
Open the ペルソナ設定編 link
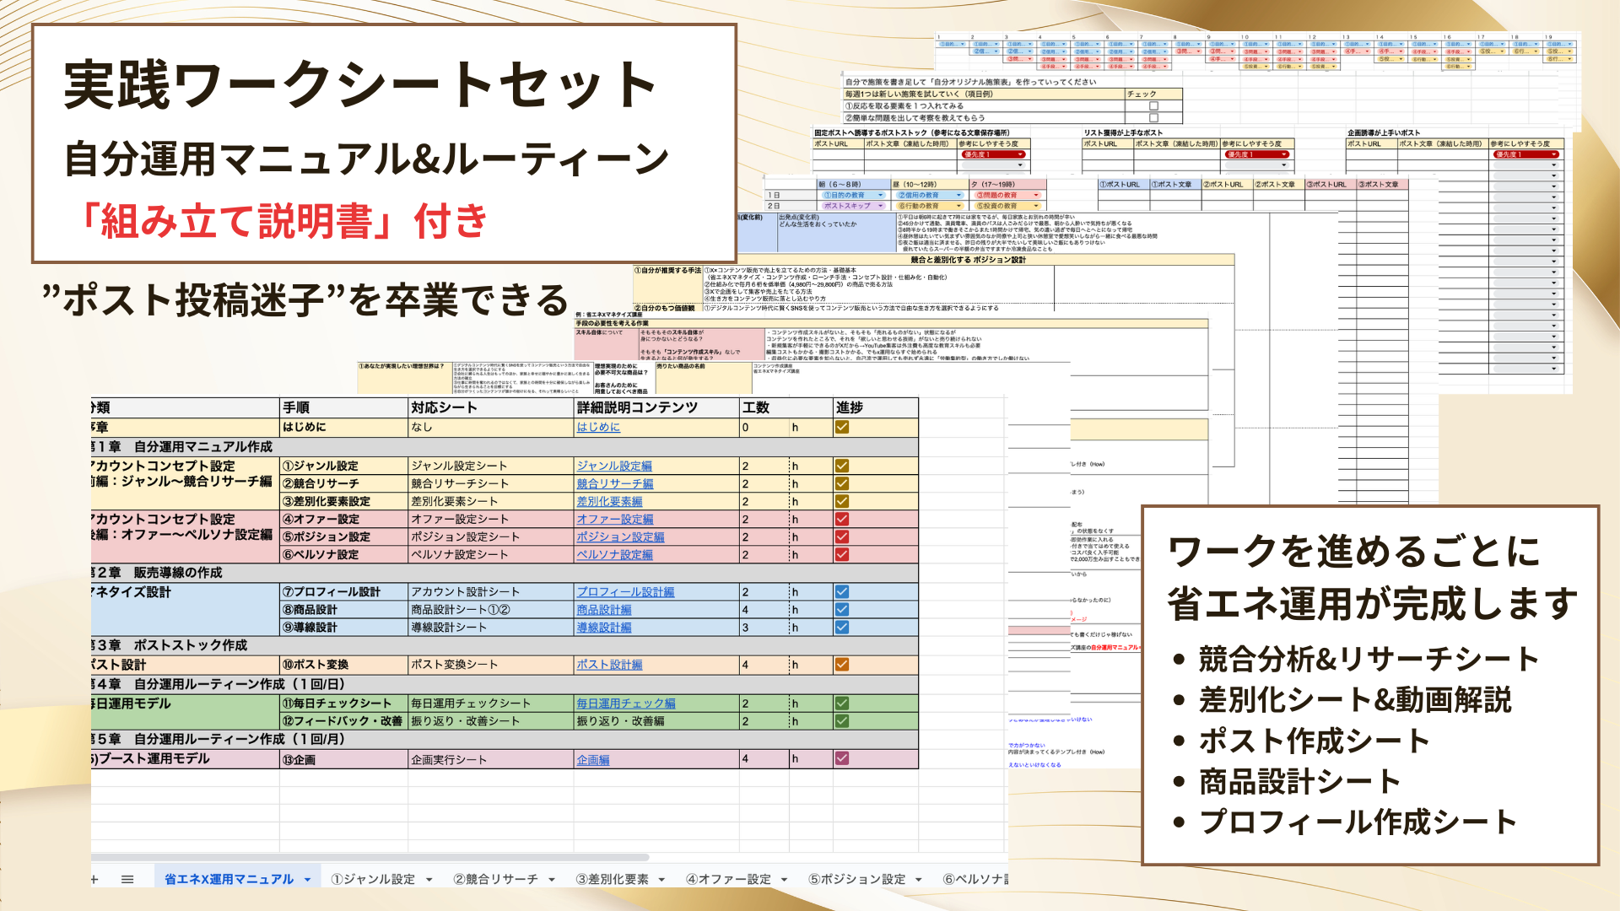615,554
